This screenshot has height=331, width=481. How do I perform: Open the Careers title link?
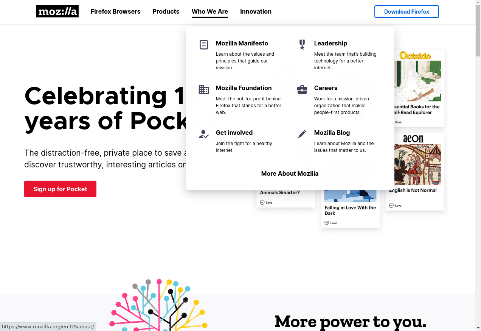(x=326, y=88)
